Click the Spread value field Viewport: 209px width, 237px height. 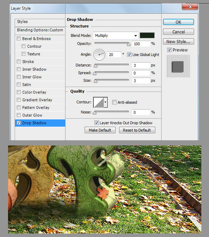tap(141, 73)
